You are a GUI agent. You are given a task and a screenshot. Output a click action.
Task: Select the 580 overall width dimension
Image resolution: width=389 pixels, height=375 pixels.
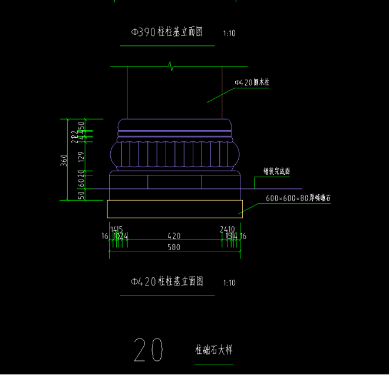click(173, 248)
